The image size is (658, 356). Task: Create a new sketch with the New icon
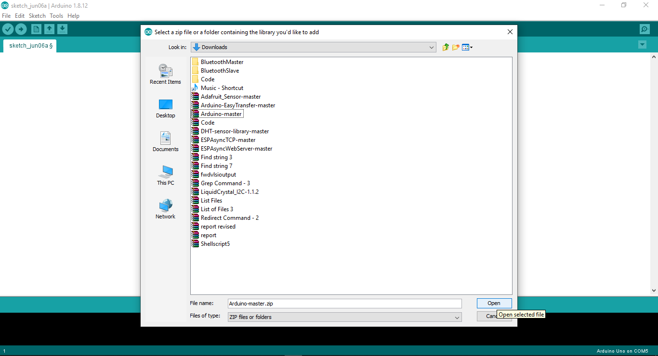(x=36, y=29)
